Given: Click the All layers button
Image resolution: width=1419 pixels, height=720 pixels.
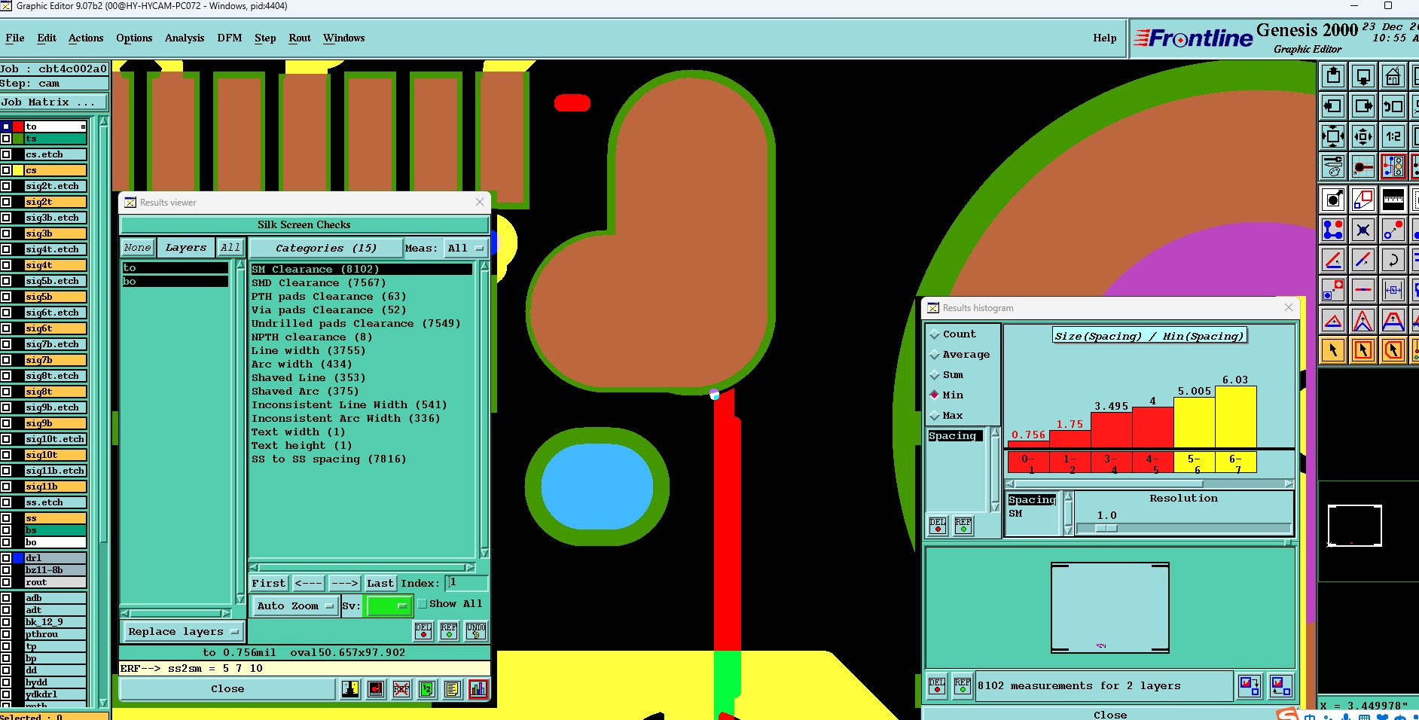Looking at the screenshot, I should click(230, 248).
